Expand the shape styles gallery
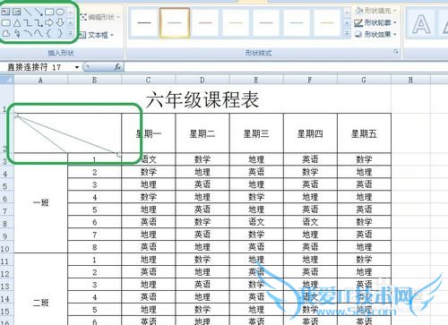The width and height of the screenshot is (448, 325). point(347,33)
